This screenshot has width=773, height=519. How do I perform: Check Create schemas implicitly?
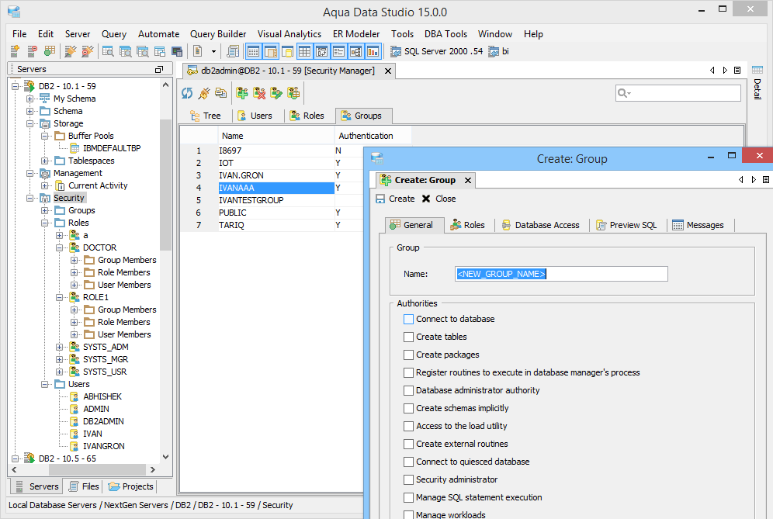(x=408, y=408)
